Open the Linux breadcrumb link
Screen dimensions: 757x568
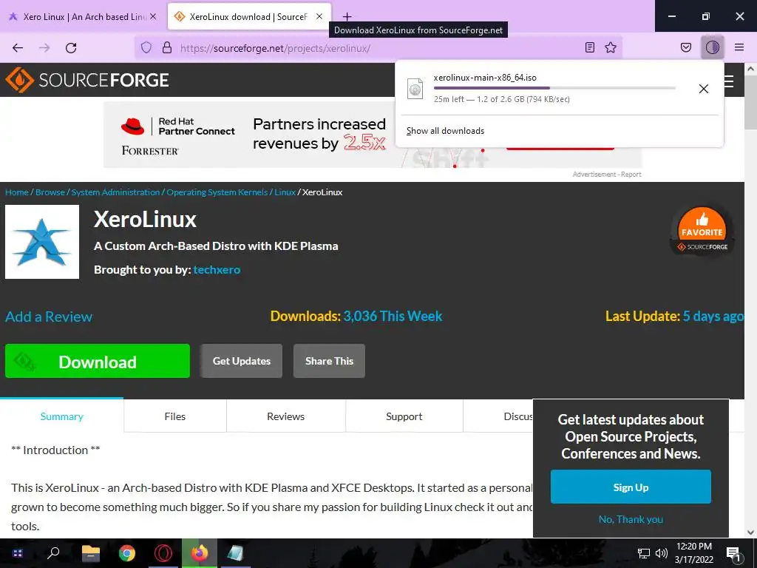pos(285,192)
